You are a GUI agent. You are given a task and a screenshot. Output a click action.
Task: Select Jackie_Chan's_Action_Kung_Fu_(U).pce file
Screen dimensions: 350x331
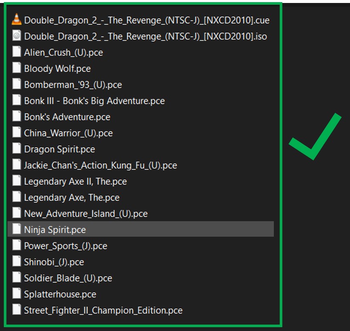coord(100,165)
